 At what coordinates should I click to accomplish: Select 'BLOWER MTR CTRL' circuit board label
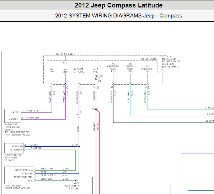tap(79, 70)
